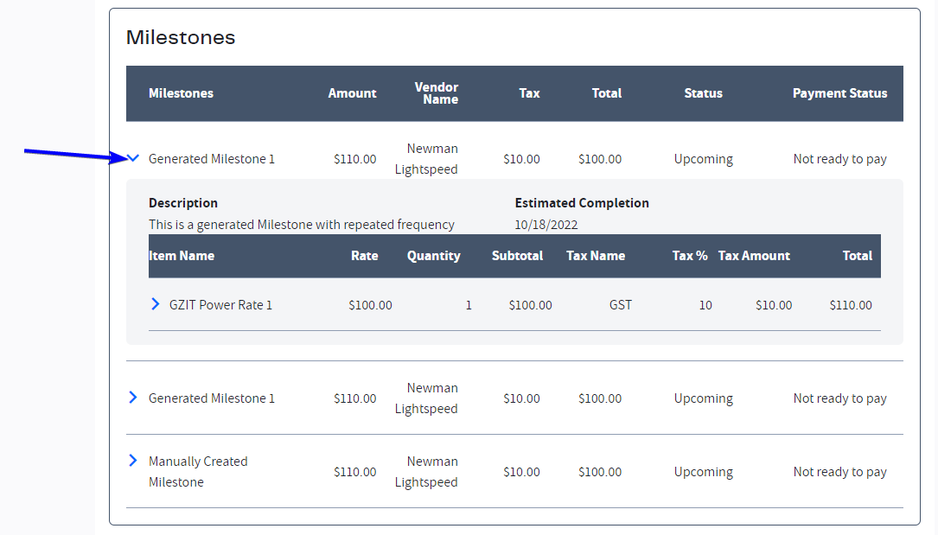
Task: Expand the Manually Created Milestone row
Action: tap(133, 461)
